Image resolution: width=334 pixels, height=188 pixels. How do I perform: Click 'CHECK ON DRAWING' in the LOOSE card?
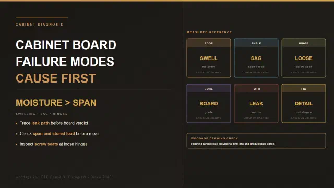pos(304,73)
